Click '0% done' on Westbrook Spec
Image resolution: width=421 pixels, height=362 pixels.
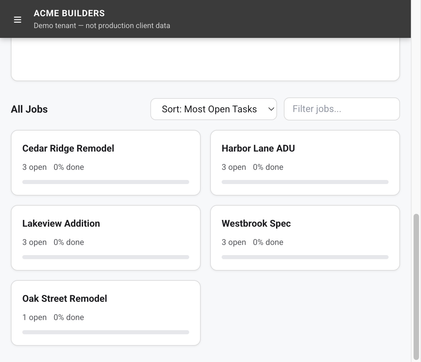tap(268, 242)
